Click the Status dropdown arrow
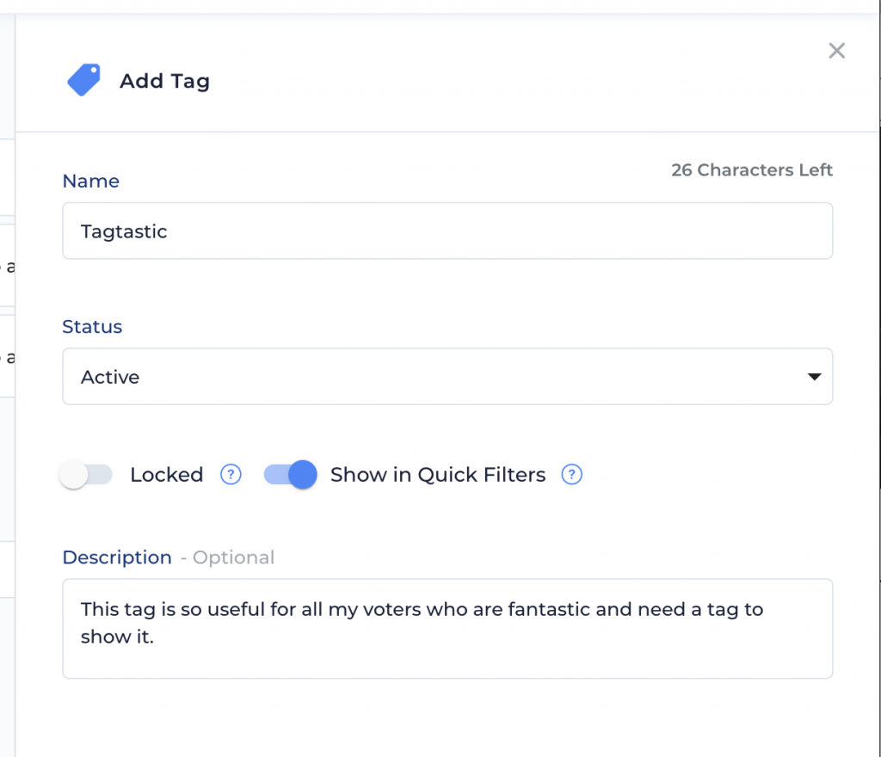 (814, 376)
